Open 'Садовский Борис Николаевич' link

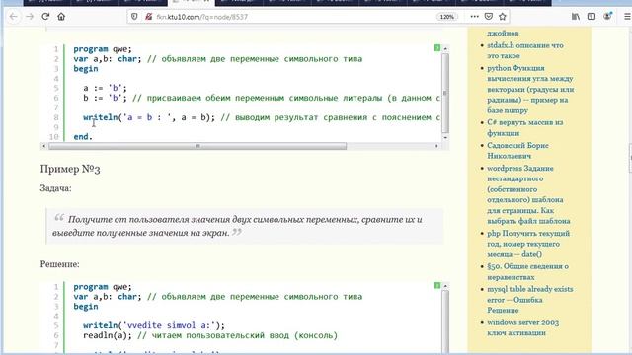click(x=517, y=151)
